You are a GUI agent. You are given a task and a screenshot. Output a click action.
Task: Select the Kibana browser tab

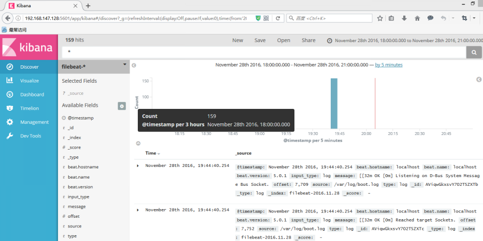coord(43,5)
